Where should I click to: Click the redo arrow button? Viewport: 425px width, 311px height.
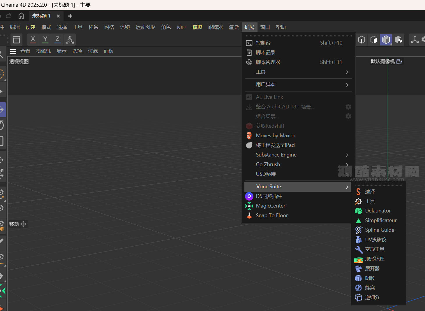tap(9, 15)
